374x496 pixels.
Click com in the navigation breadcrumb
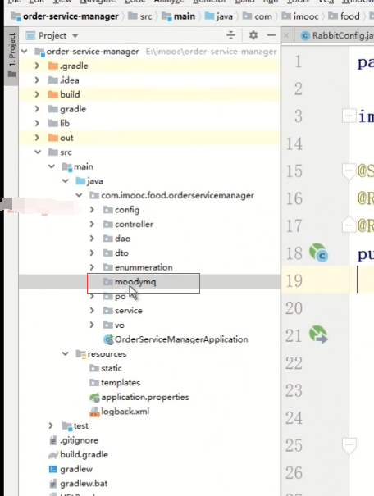[x=263, y=16]
